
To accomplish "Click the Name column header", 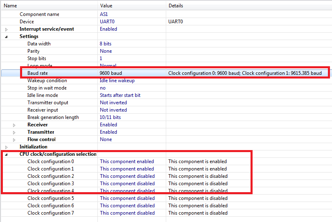I will pyautogui.click(x=10, y=6).
